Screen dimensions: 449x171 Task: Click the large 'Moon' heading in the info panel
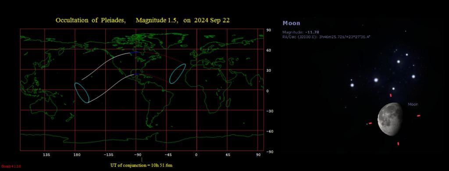point(291,23)
